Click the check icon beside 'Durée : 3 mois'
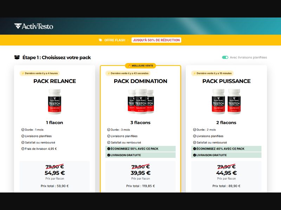This screenshot has height=210, width=281. [109, 129]
